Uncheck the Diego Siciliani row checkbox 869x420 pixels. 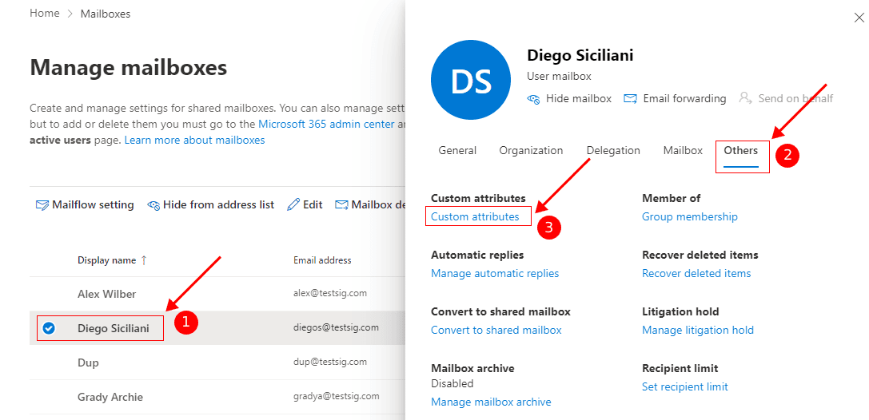pos(49,328)
